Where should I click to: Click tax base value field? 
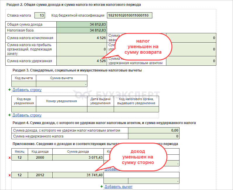click(82, 30)
